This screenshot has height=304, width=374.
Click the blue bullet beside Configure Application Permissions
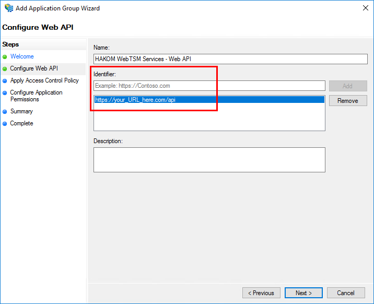coord(5,93)
